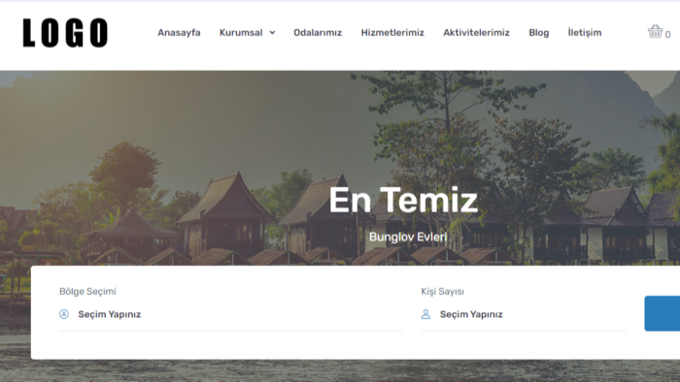The height and width of the screenshot is (382, 680).
Task: Click the location icon beside Bölge Seçimi
Action: 64,314
